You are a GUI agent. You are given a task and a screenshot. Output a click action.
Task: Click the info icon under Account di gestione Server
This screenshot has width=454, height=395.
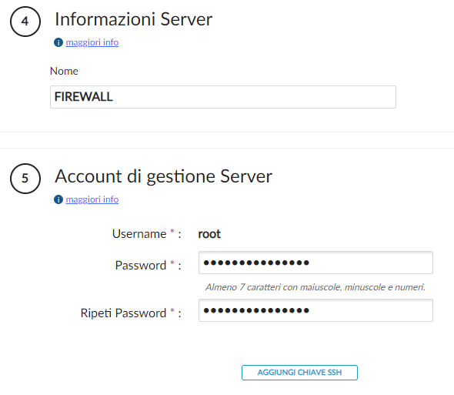click(x=58, y=199)
